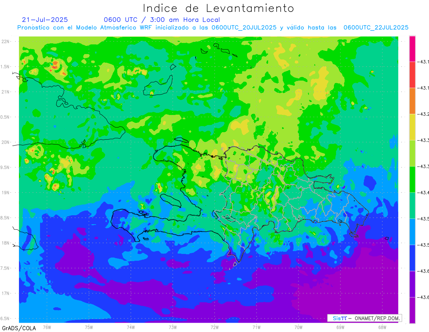Click the '21N' latitude label
This screenshot has width=429, height=332.
[x=6, y=92]
